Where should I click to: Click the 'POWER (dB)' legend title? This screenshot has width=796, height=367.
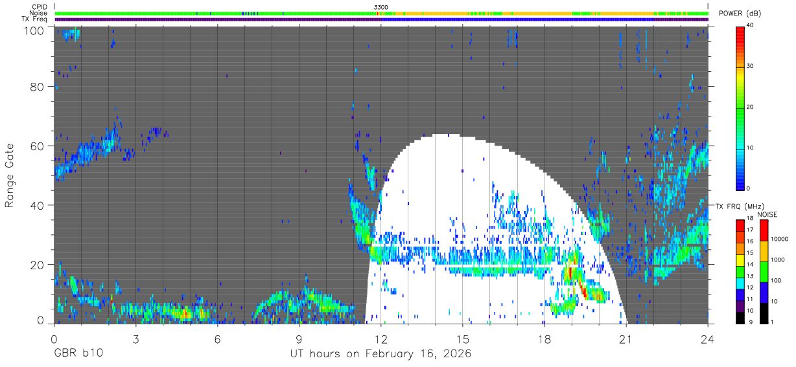(740, 13)
